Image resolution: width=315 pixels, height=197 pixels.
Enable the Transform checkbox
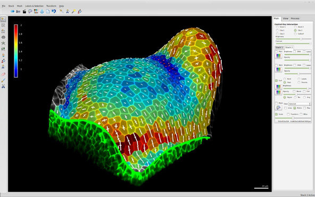click(x=288, y=114)
